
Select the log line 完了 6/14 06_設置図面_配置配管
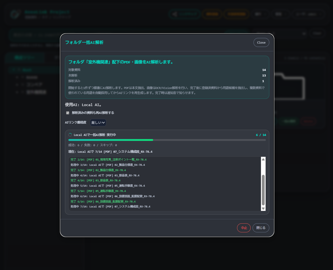tap(103, 202)
